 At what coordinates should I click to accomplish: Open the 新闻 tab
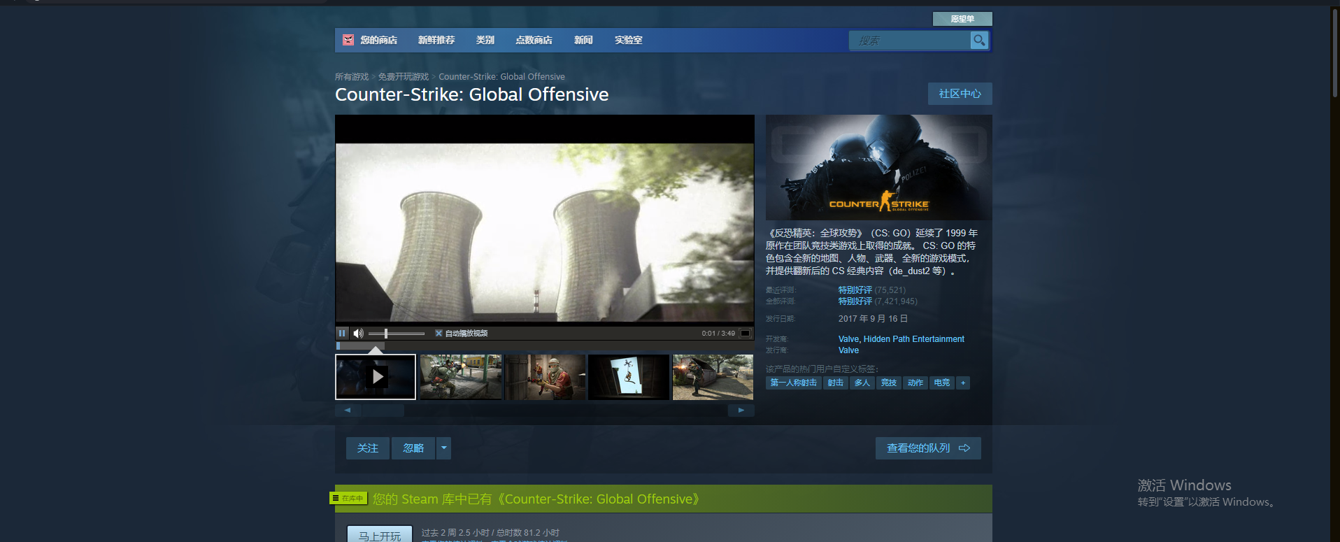(583, 40)
